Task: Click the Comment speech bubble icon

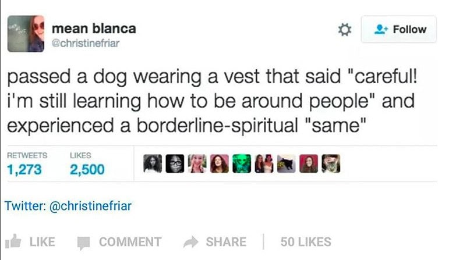Action: tap(84, 243)
